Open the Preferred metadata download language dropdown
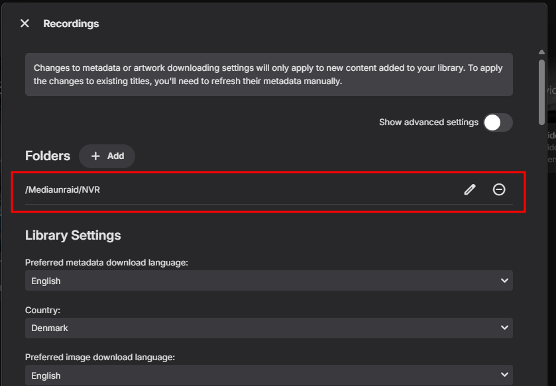The width and height of the screenshot is (556, 386). point(268,281)
